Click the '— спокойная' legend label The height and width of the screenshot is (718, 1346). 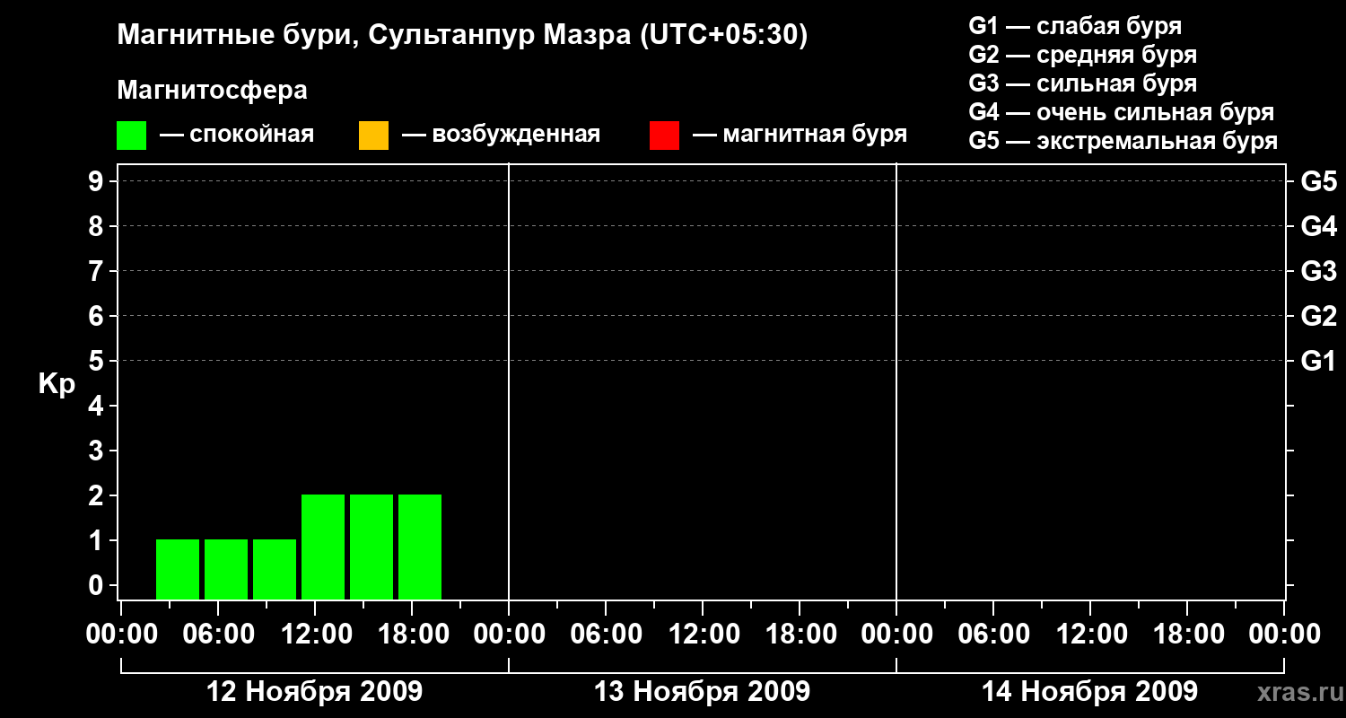point(237,136)
